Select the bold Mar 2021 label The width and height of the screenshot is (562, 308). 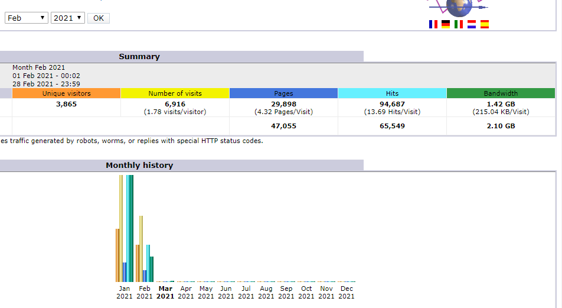tap(165, 293)
